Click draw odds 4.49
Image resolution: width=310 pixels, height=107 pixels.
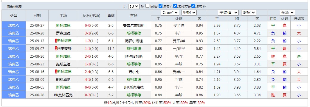pyautogui.click(x=237, y=48)
